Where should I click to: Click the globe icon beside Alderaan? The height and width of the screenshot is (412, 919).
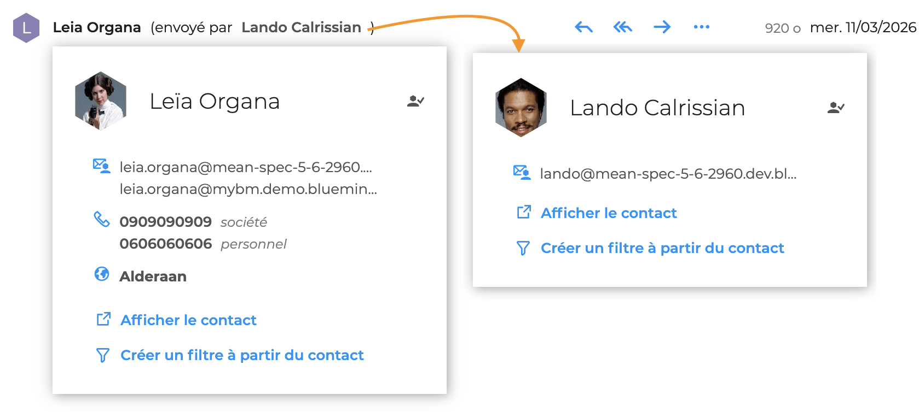point(102,274)
